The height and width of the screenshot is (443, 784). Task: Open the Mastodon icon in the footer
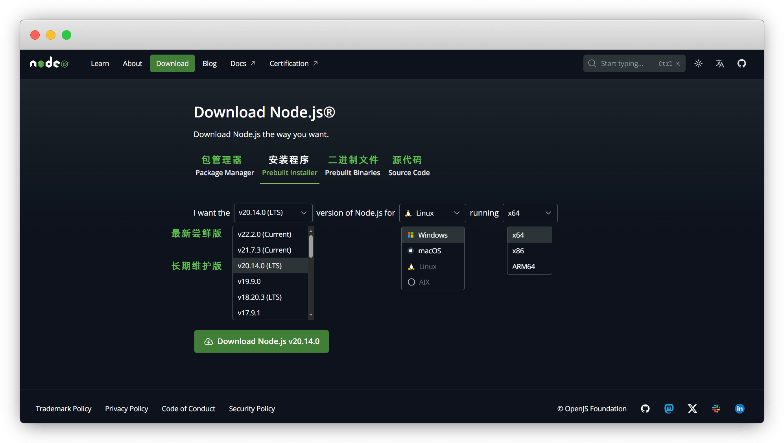[x=669, y=408]
